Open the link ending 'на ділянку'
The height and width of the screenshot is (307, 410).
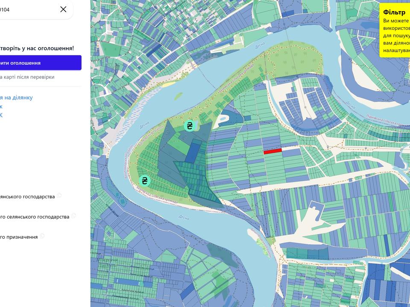pyautogui.click(x=16, y=97)
